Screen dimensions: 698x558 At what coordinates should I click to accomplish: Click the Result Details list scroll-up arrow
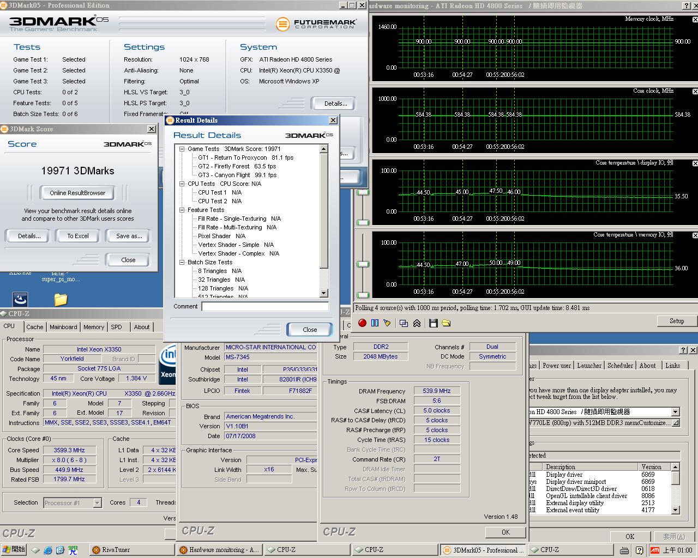(x=323, y=149)
